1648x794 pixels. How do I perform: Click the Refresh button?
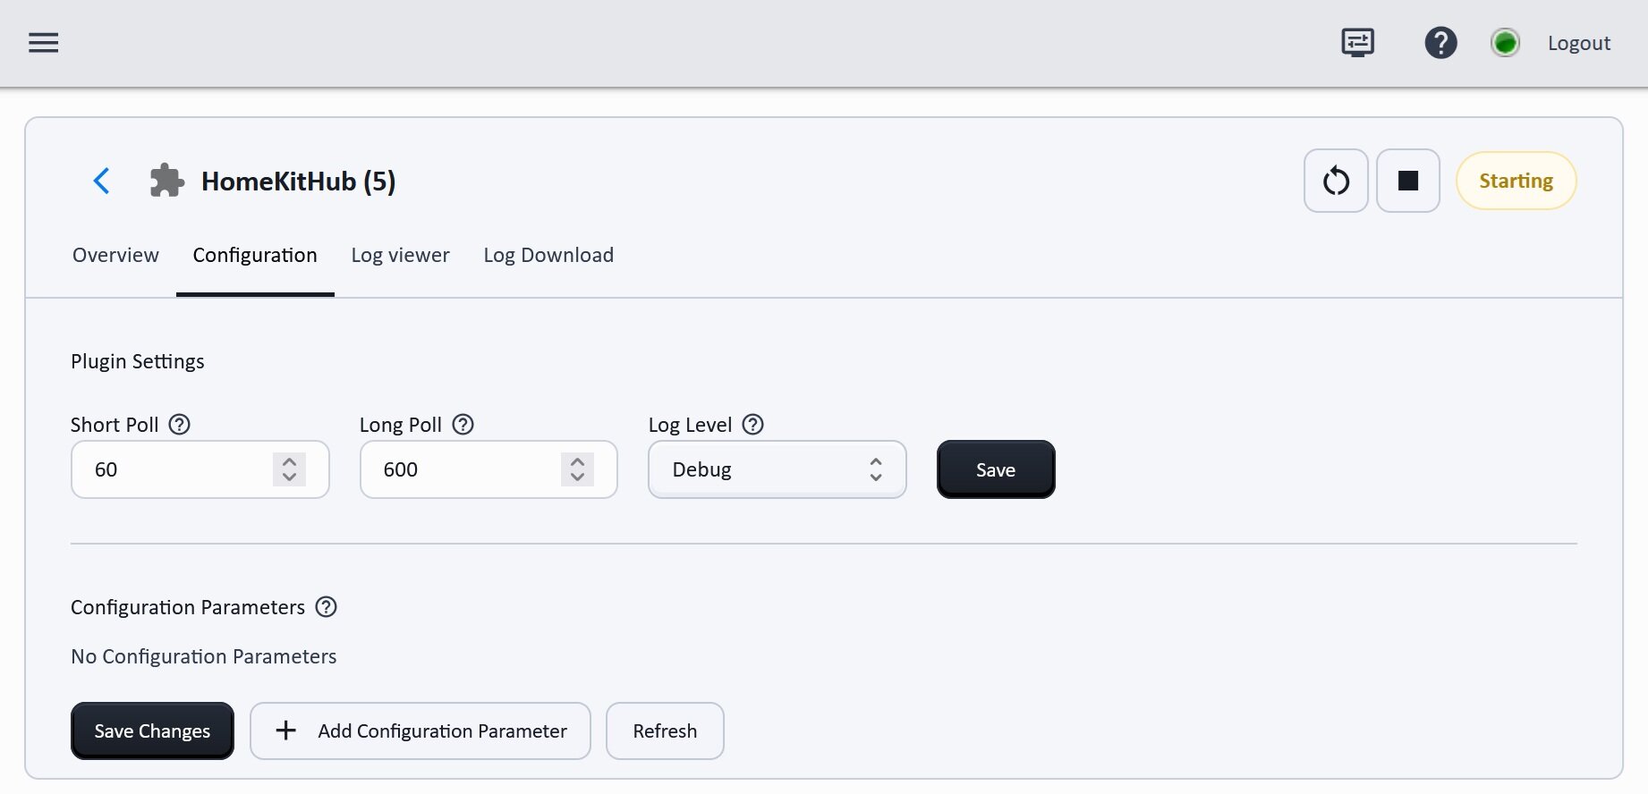click(665, 731)
